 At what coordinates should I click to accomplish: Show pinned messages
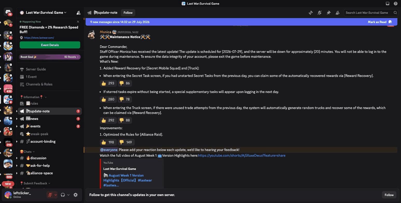point(329,13)
